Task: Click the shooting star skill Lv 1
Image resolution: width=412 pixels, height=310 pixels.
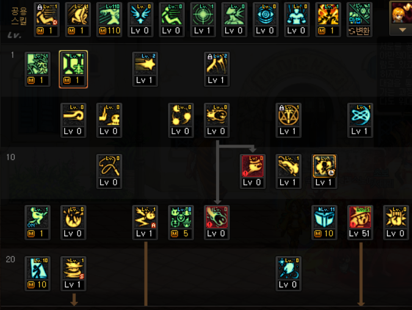Action: click(x=145, y=69)
